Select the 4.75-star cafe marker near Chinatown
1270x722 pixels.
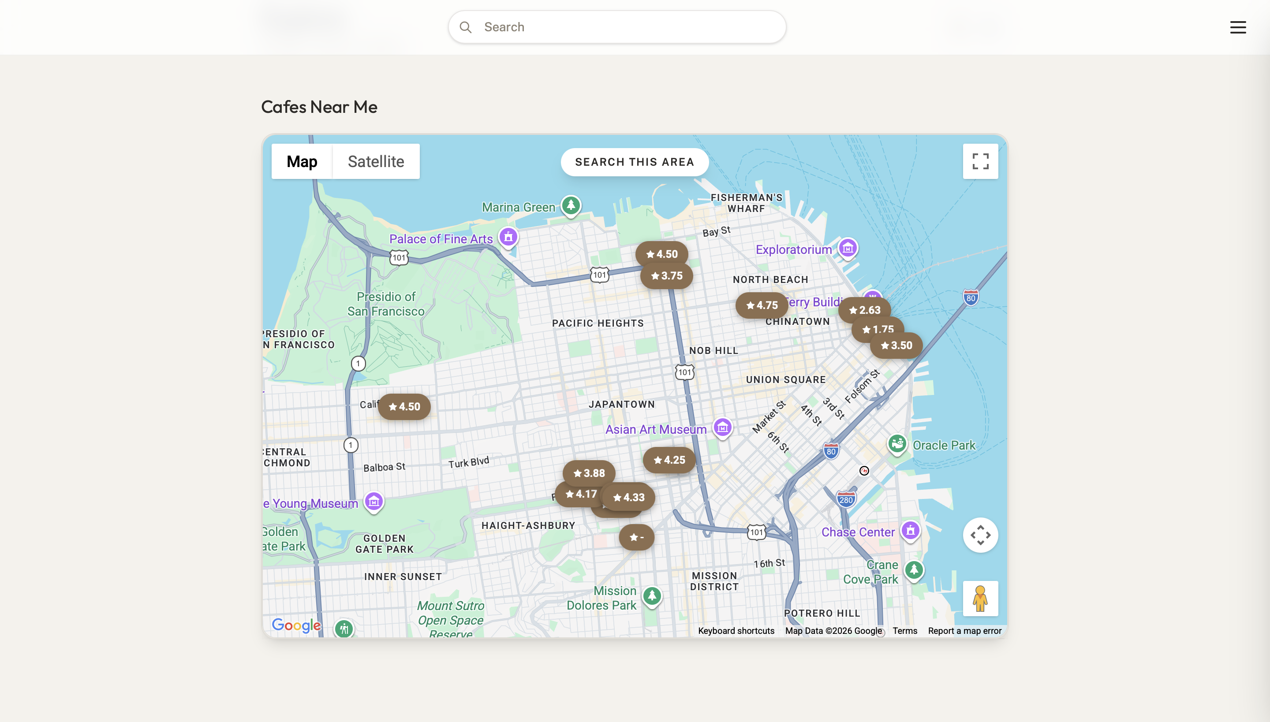pyautogui.click(x=761, y=305)
